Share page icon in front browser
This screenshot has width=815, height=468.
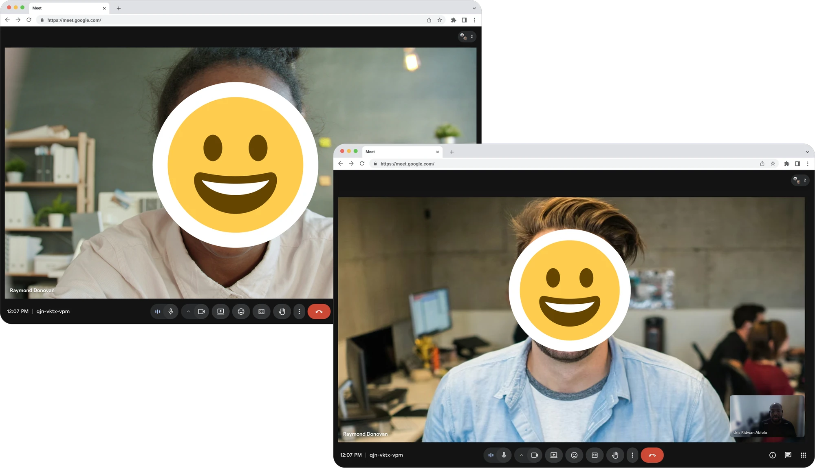point(762,163)
